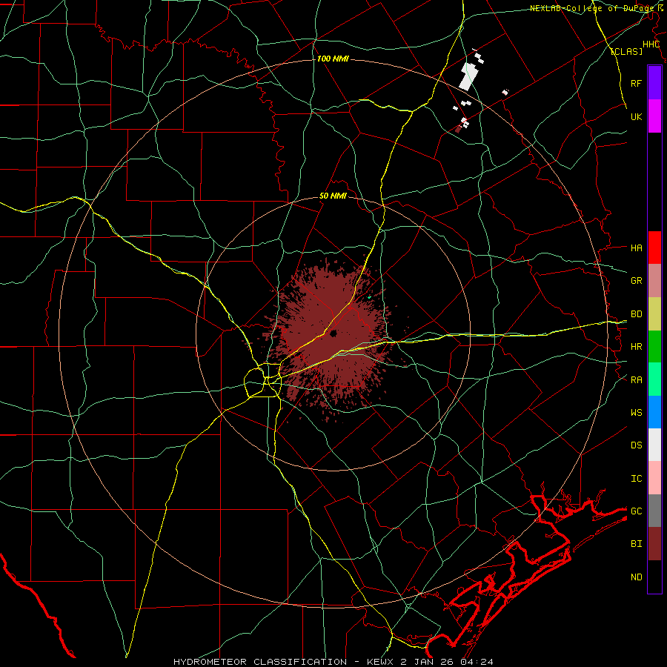The image size is (667, 667).
Task: Click the HYDROMETEOR CLASSIFICATION title text
Action: [260, 662]
